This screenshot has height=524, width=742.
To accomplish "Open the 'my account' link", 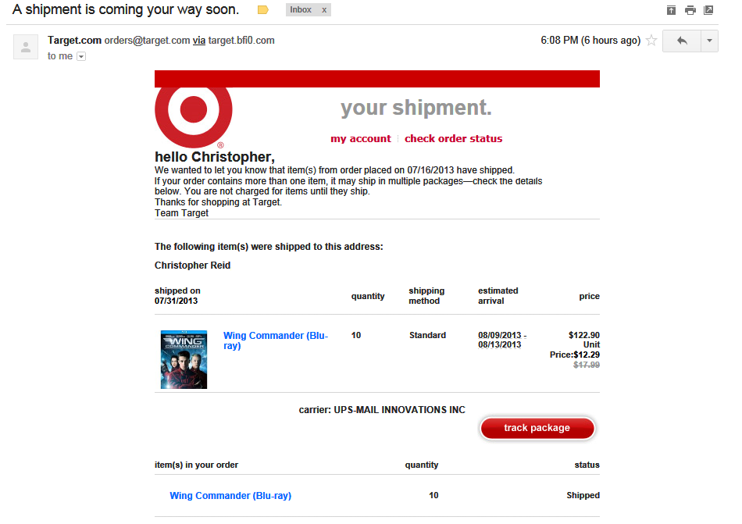I will 360,138.
